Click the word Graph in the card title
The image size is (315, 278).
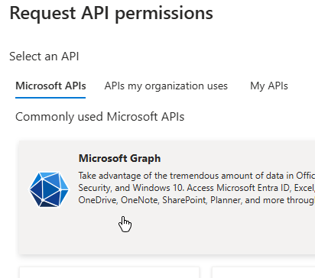pyautogui.click(x=145, y=159)
